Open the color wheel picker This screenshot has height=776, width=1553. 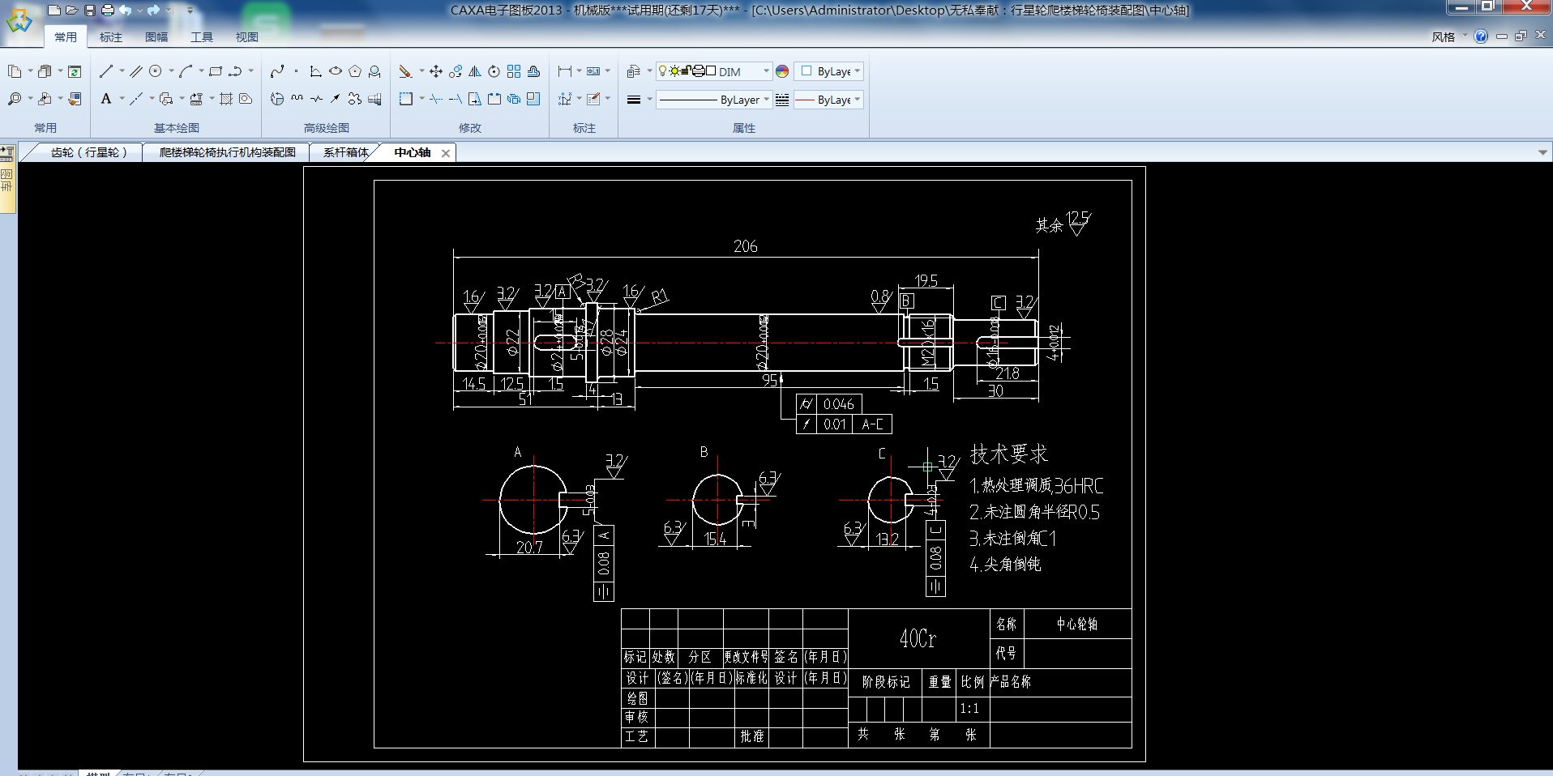(x=782, y=71)
